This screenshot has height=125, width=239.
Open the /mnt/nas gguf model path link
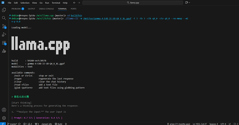tap(107, 19)
